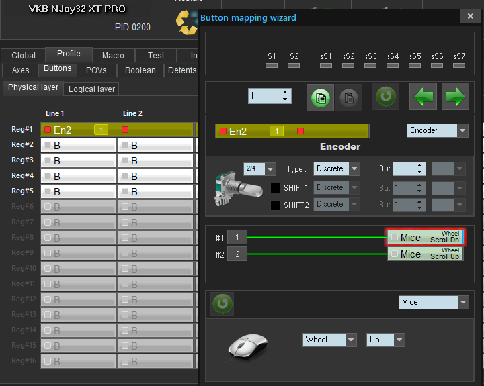Open the SHIFT2 Discrete dropdown
This screenshot has height=386, width=484.
(337, 204)
